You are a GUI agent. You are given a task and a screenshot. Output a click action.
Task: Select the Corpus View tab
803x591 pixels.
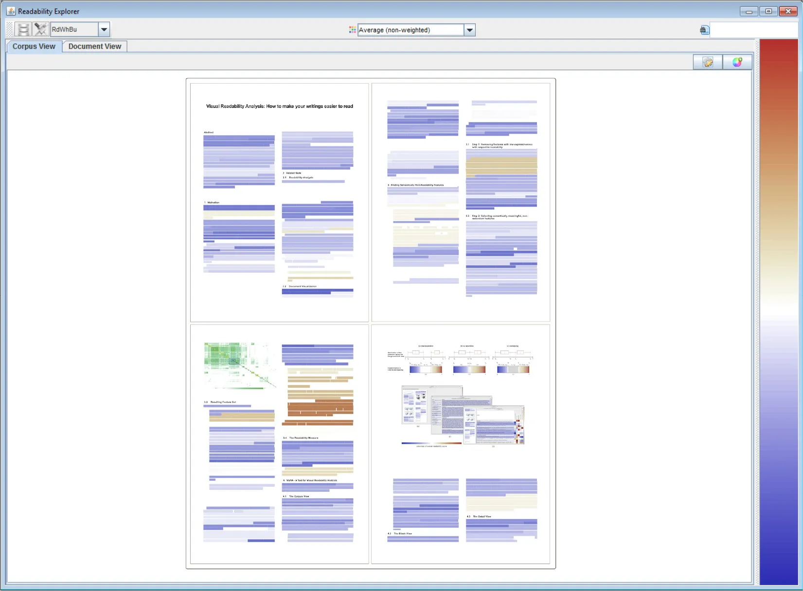click(x=34, y=46)
